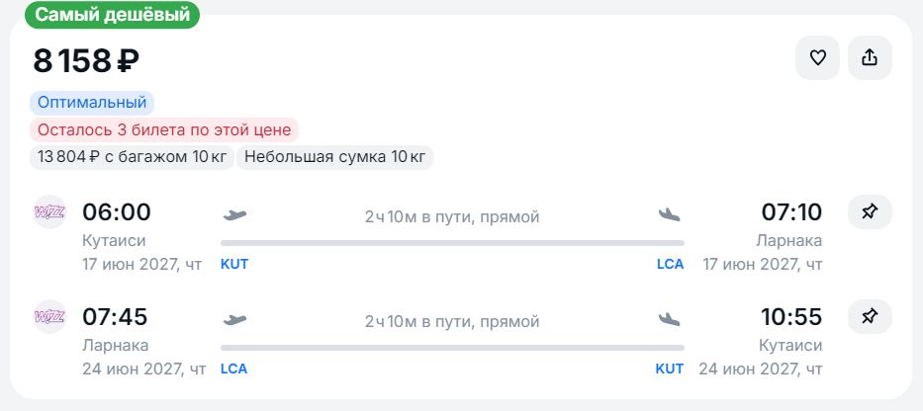Share this ticket via share icon
This screenshot has width=923, height=411.
point(870,57)
